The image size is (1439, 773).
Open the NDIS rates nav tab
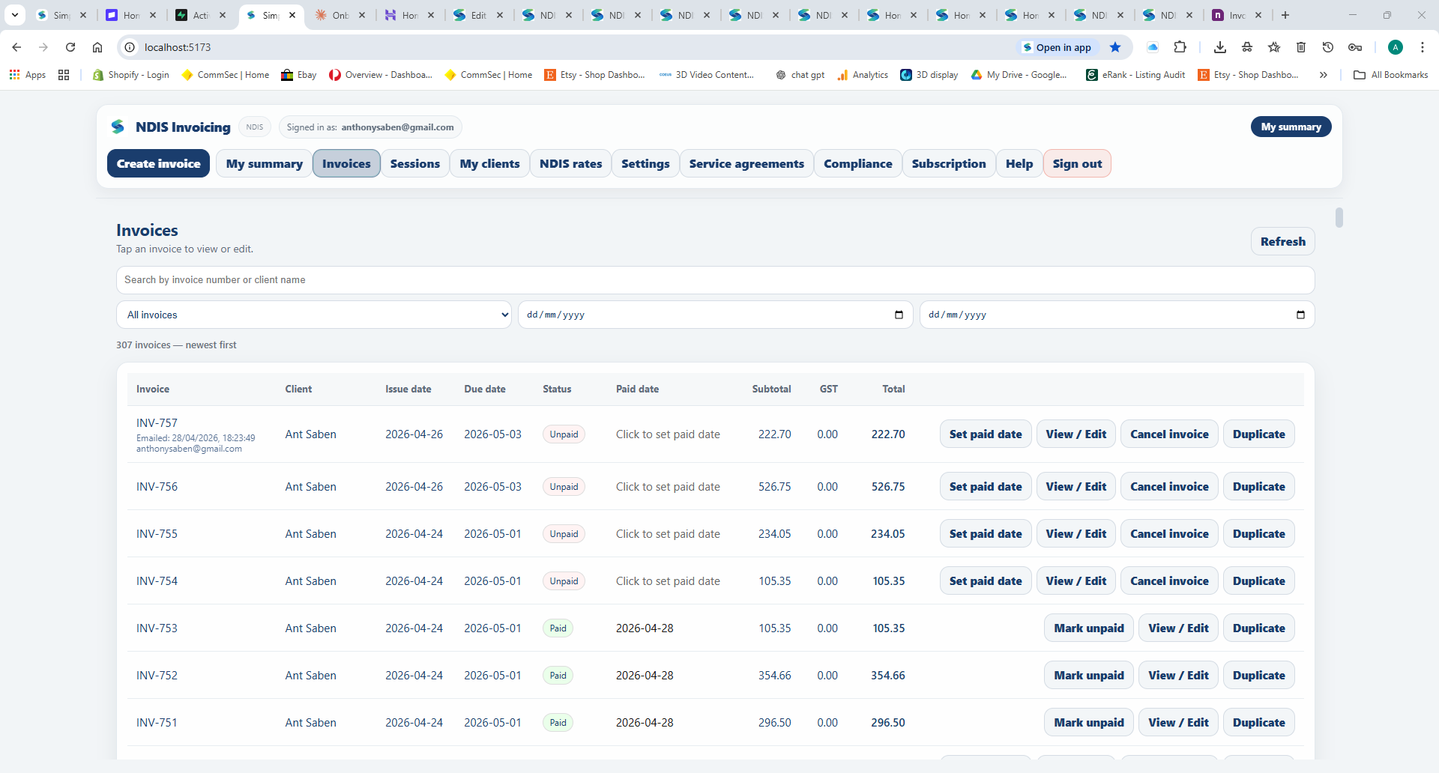click(571, 163)
